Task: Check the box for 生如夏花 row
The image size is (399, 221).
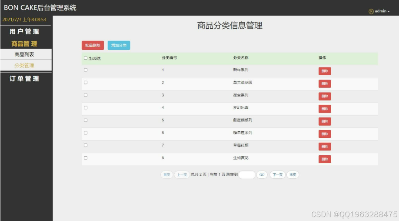Action: [86, 158]
